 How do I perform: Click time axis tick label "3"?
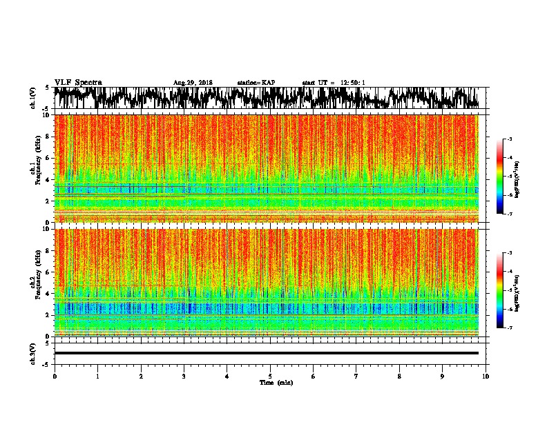point(184,376)
